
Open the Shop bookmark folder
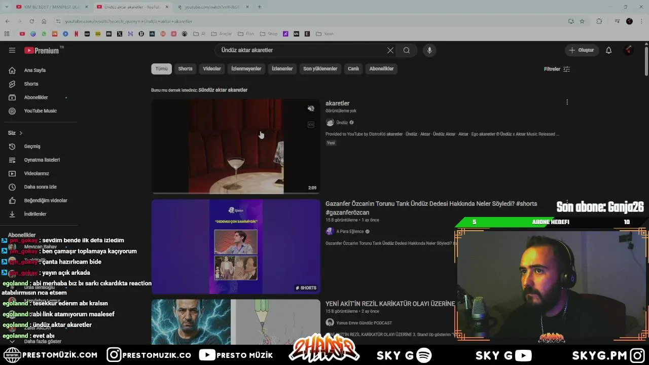pos(269,34)
